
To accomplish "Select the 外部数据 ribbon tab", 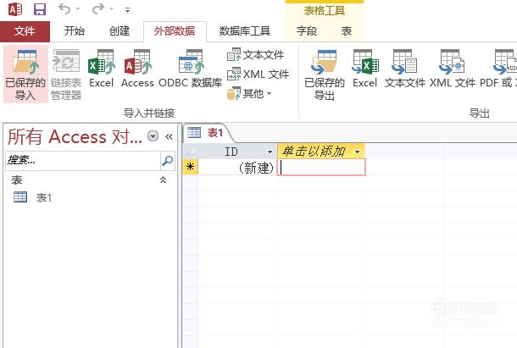I will click(175, 31).
